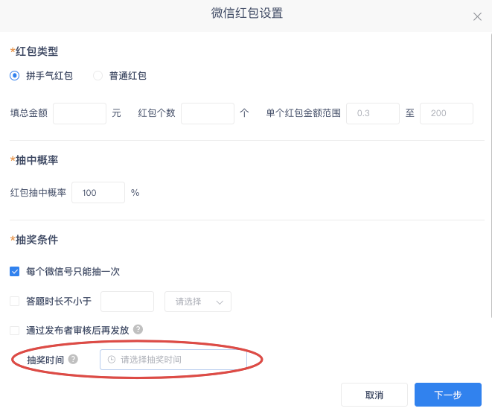
Task: Click the clock icon in 抽奖时间 field
Action: tap(112, 360)
